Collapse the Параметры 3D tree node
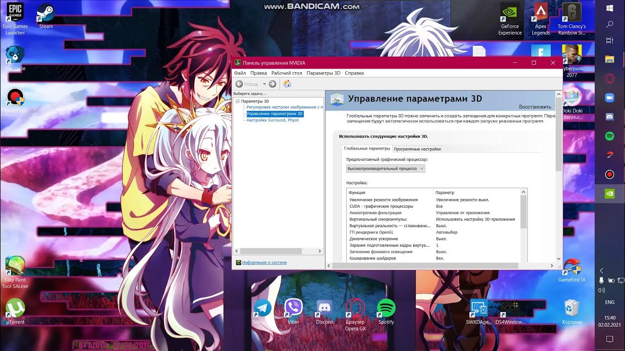 click(237, 101)
